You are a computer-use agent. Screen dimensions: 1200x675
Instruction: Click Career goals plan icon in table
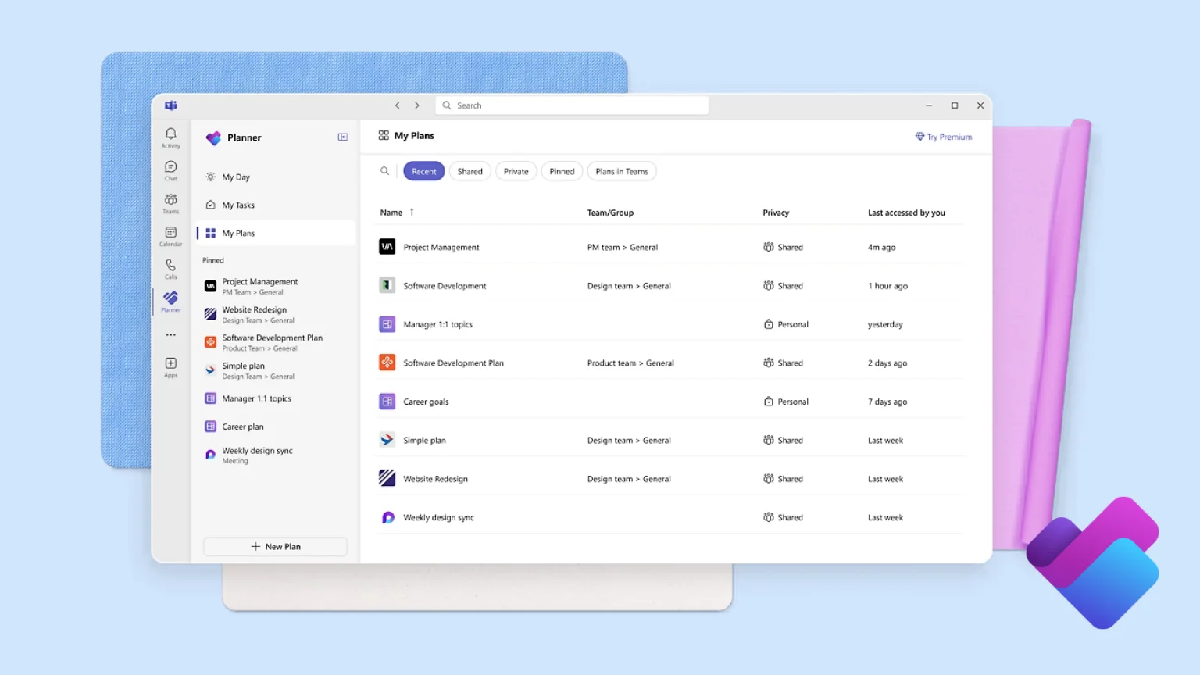(387, 402)
